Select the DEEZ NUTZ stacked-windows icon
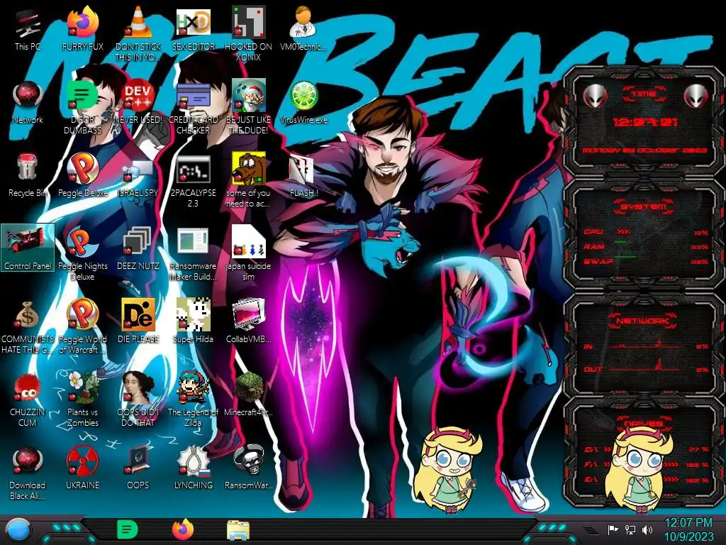The width and height of the screenshot is (726, 545). (x=138, y=249)
